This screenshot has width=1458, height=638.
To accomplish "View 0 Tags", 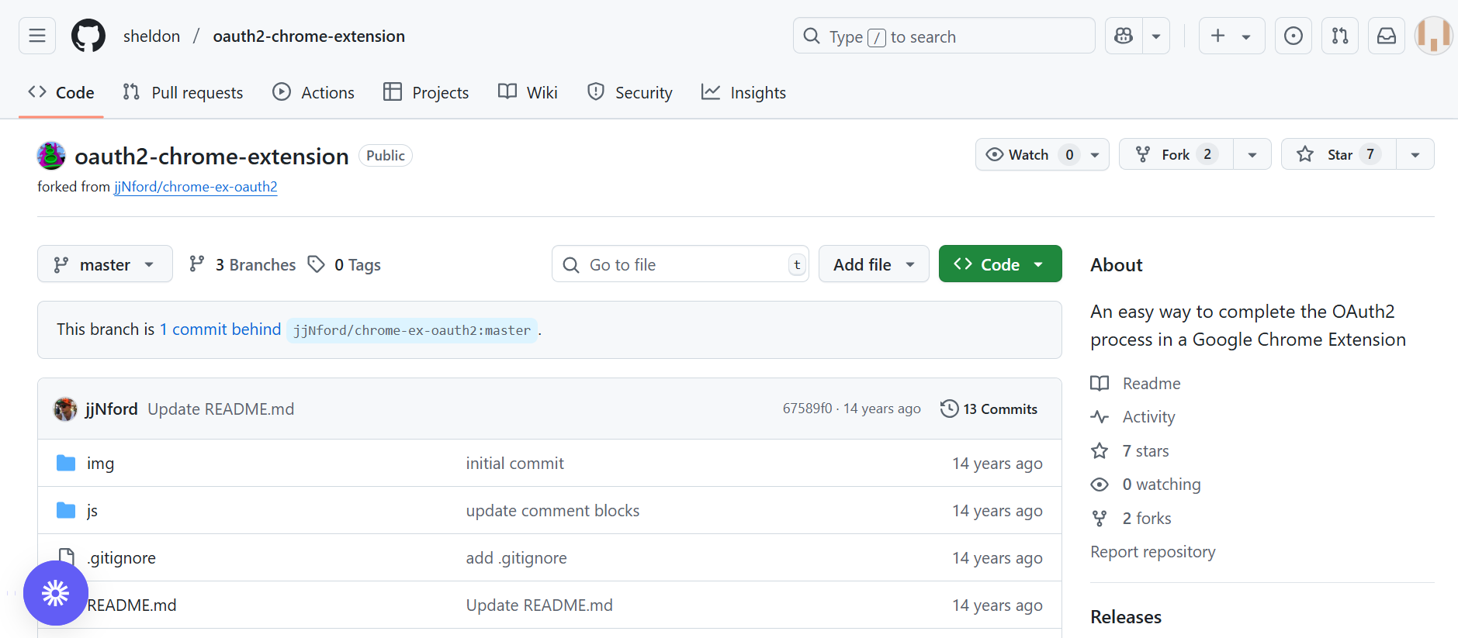I will (345, 264).
